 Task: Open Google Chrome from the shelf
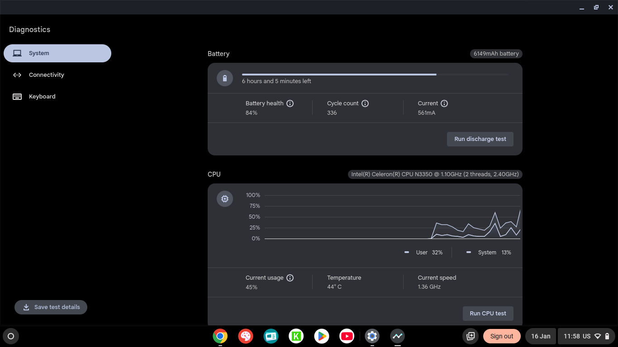tap(220, 336)
